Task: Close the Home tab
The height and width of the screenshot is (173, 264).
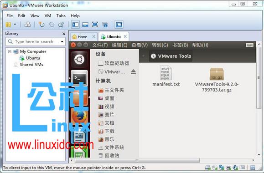Action: tap(93, 36)
